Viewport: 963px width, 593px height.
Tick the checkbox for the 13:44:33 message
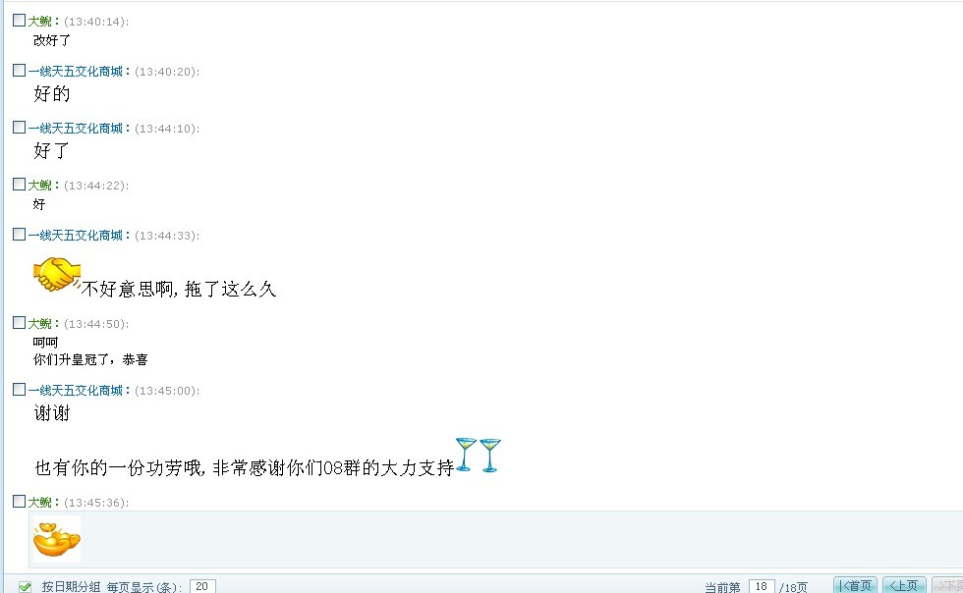pyautogui.click(x=19, y=235)
